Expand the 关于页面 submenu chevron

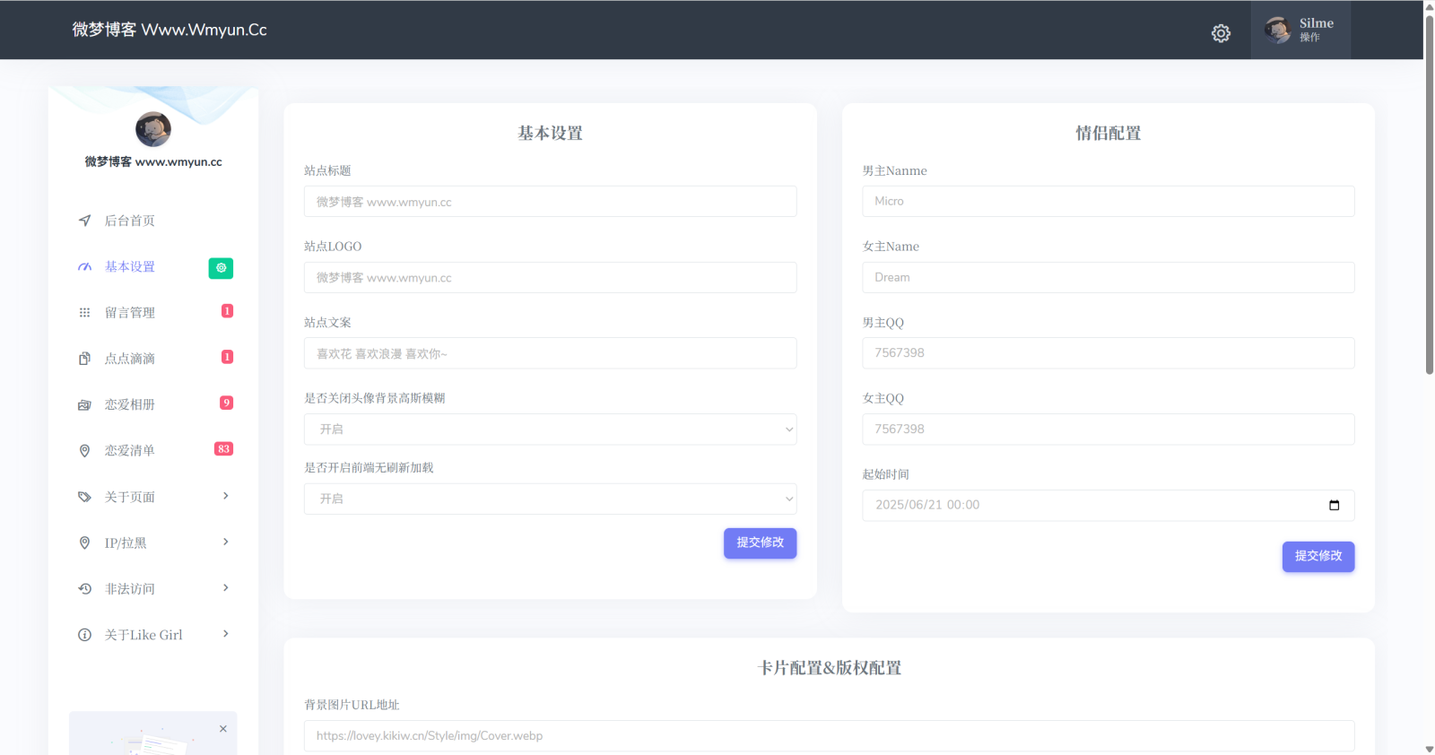click(x=226, y=496)
